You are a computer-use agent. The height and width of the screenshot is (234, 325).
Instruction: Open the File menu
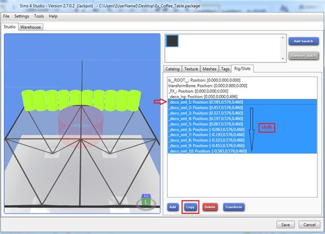coord(6,16)
